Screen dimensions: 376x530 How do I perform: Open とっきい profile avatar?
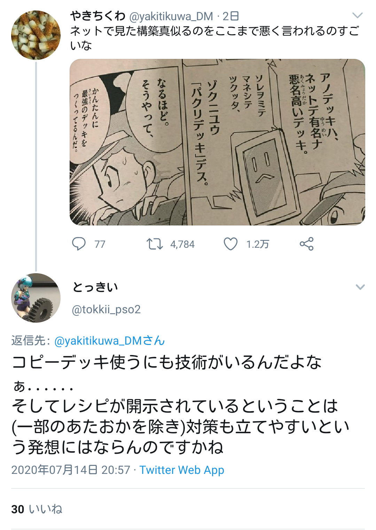36,298
